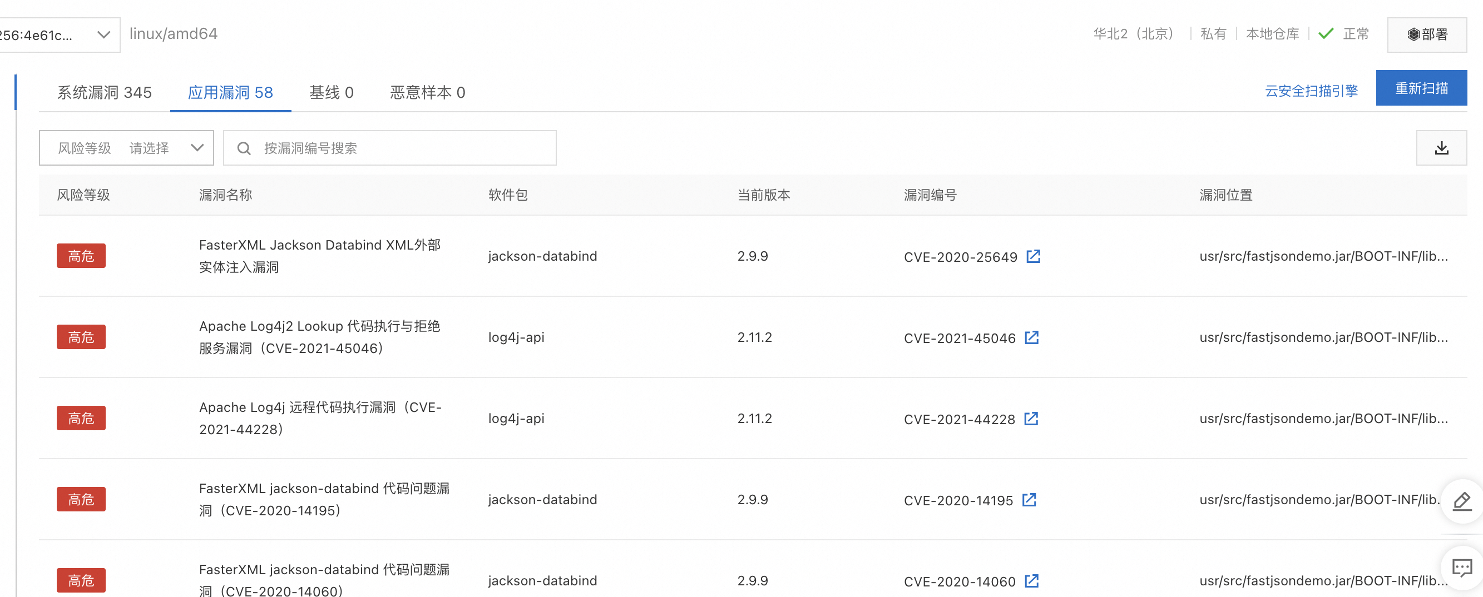Click CVE-2021-45046 vulnerability number text

click(960, 337)
